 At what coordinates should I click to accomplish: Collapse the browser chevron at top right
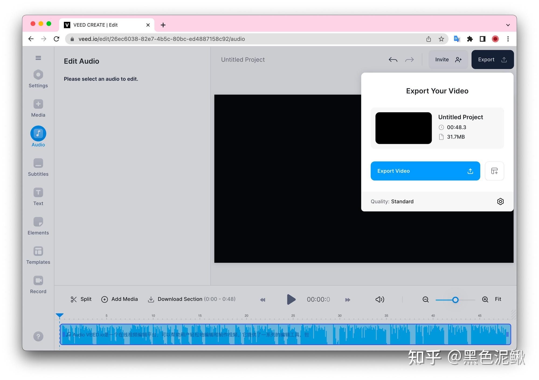pos(508,25)
